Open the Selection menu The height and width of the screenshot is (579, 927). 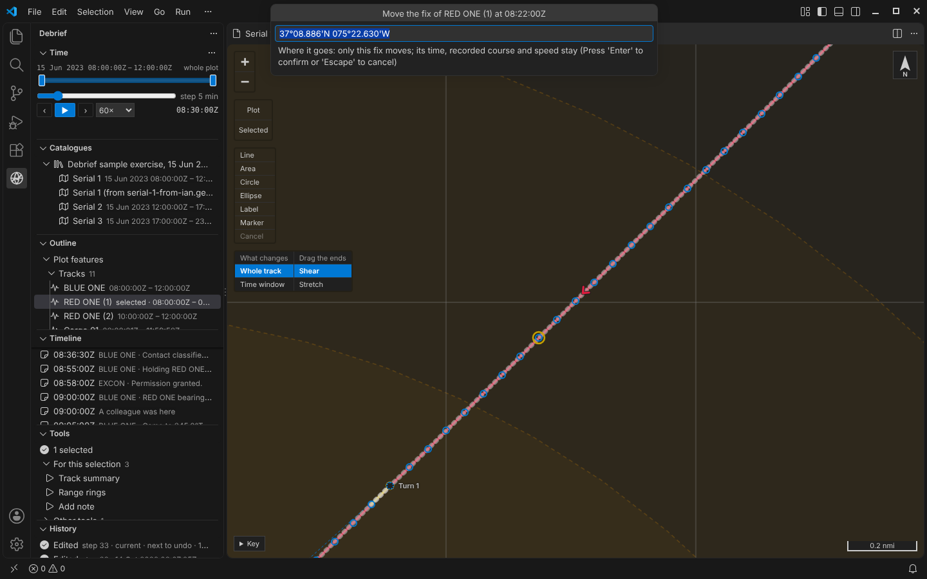[x=95, y=12]
